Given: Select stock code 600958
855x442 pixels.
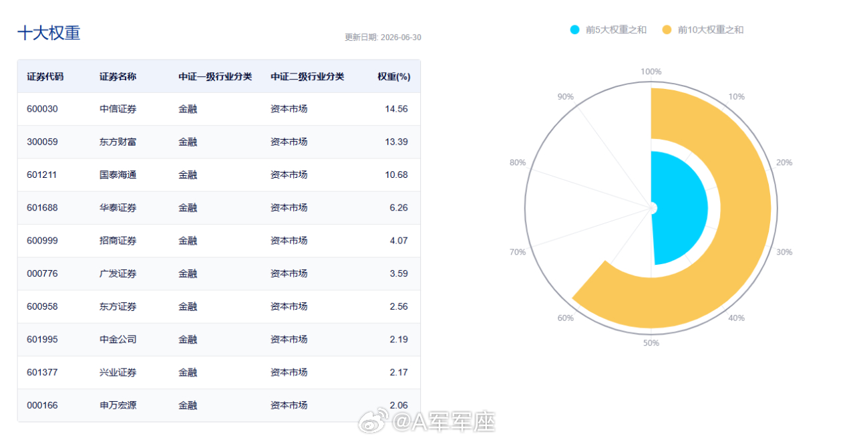Looking at the screenshot, I should click(x=42, y=306).
